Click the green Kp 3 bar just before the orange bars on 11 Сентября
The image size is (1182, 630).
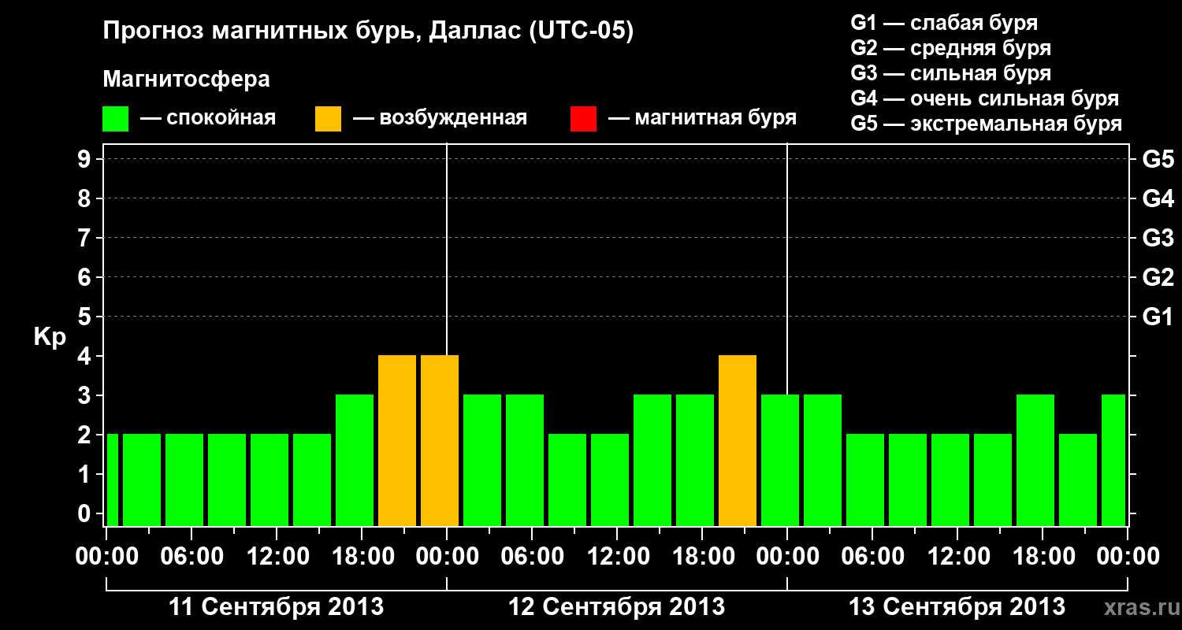click(355, 461)
